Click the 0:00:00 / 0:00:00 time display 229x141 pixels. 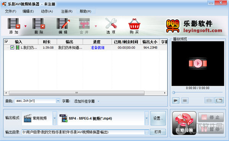coord(198,88)
